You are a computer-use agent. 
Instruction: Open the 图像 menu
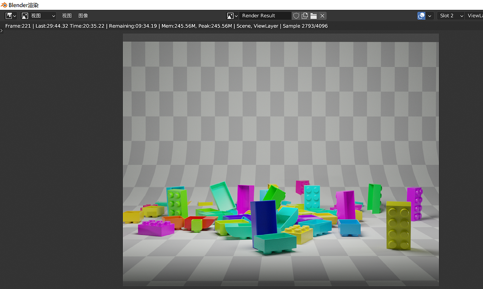(x=83, y=15)
